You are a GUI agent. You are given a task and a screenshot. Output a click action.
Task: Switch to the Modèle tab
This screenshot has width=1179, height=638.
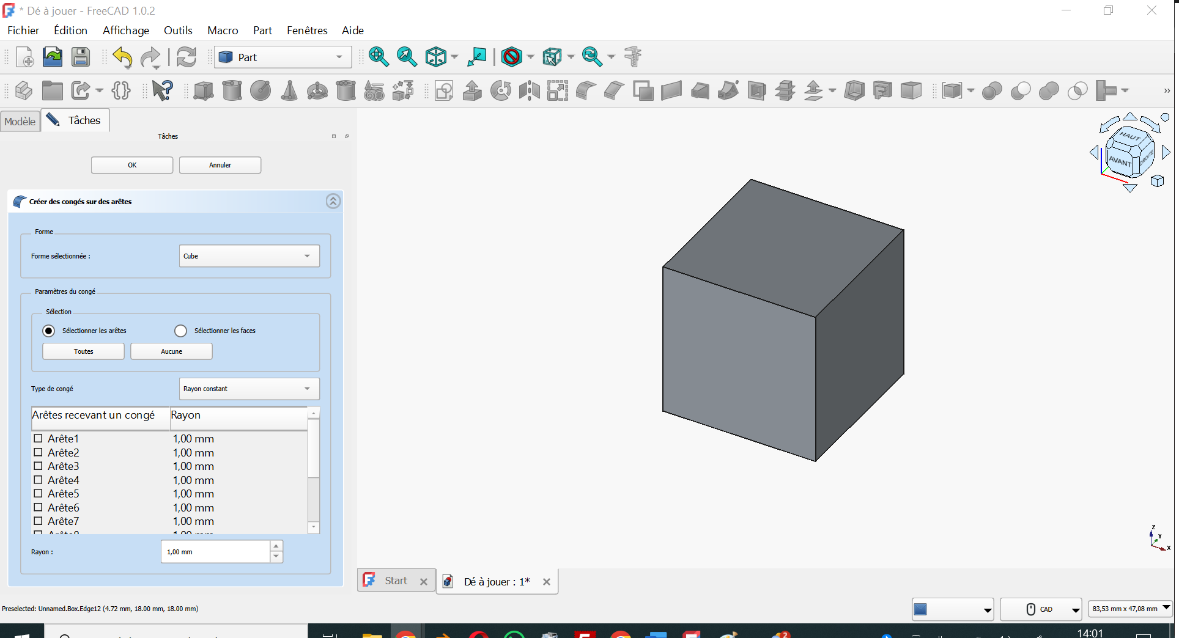point(20,121)
